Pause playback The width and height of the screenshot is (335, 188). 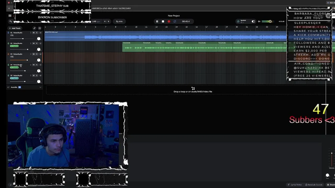pos(157,21)
